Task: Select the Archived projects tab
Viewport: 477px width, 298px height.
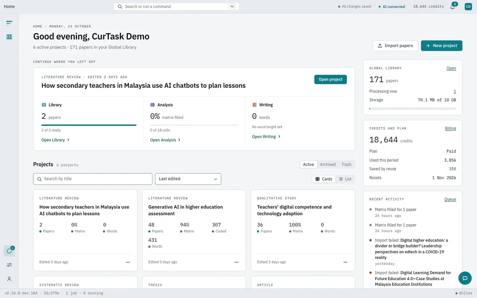Action: (x=328, y=164)
